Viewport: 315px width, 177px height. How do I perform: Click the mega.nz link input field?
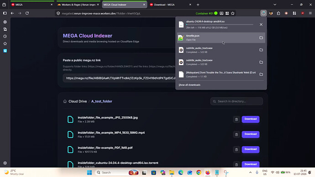120,78
